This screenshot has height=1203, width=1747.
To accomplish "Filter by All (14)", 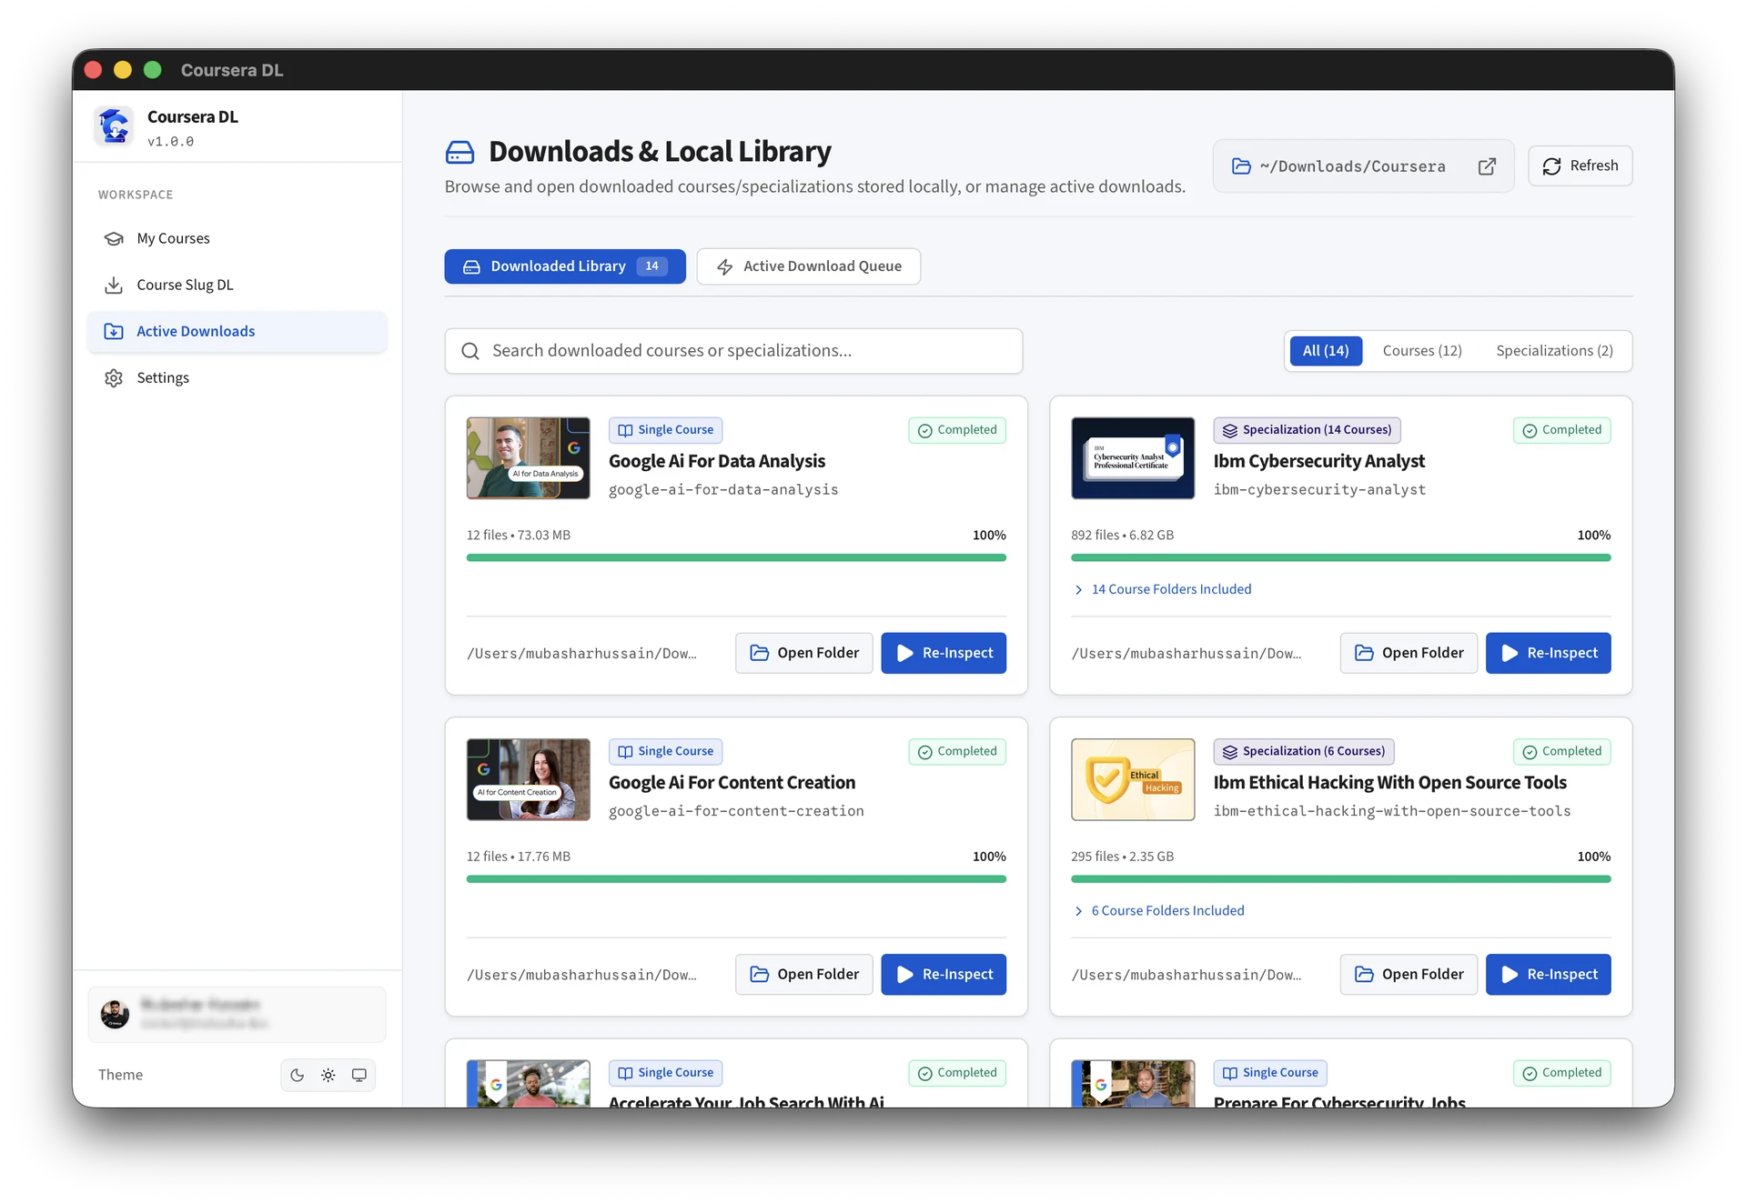I will coord(1326,351).
